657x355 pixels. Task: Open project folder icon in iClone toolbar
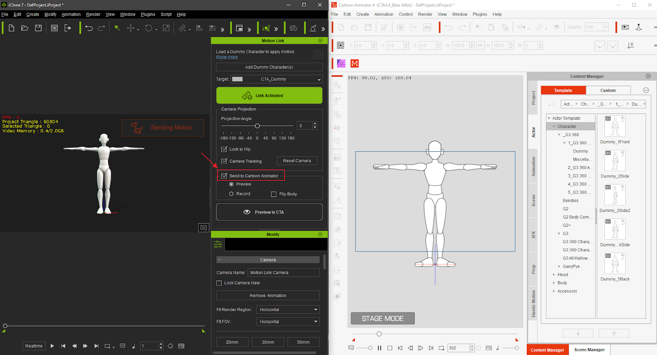click(x=25, y=28)
